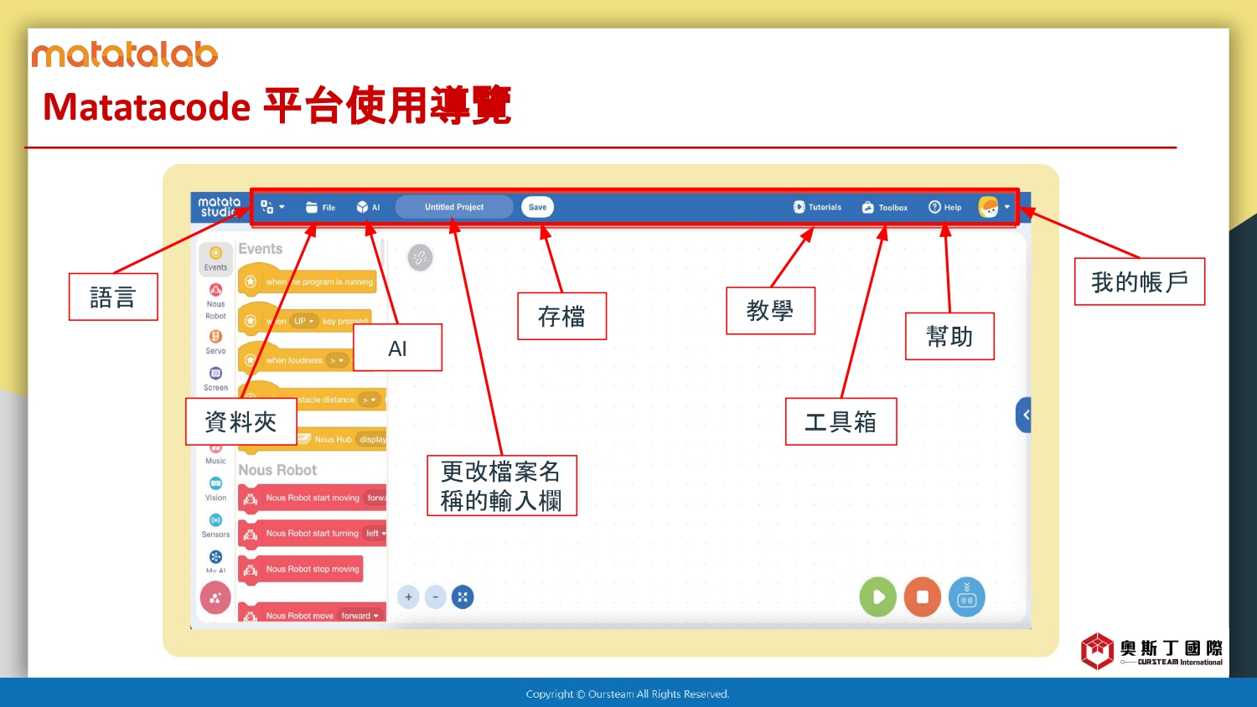Select the Servo block category
Screen dimensions: 1257x707
click(x=215, y=342)
